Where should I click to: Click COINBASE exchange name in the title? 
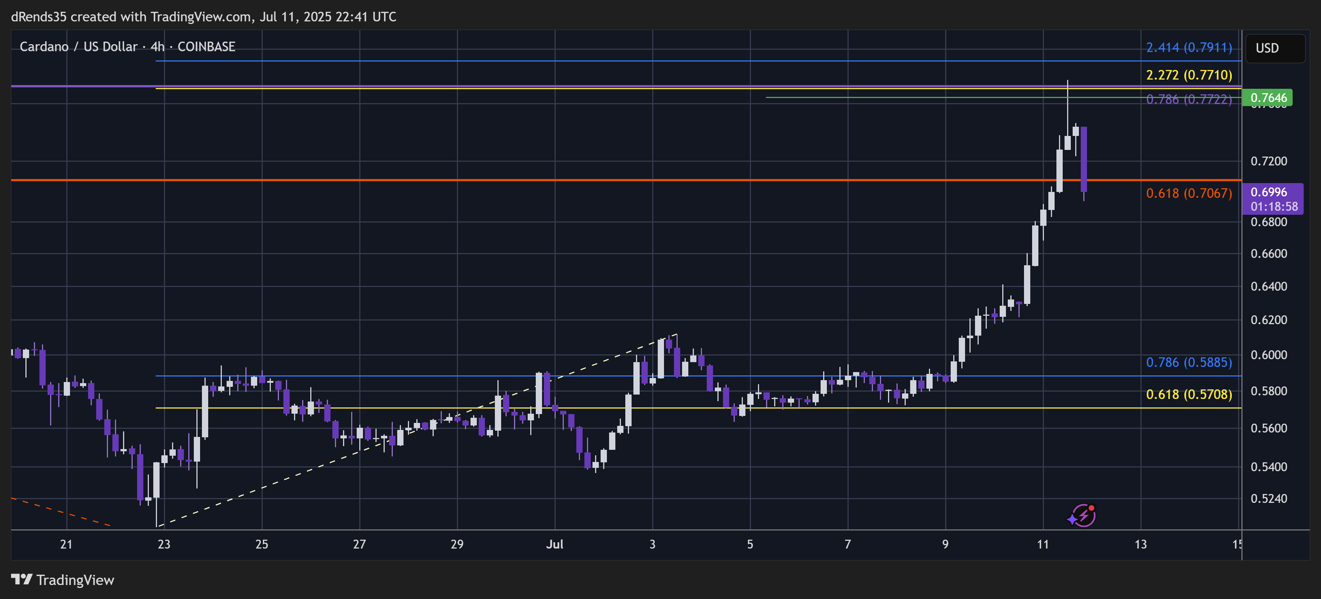click(206, 47)
